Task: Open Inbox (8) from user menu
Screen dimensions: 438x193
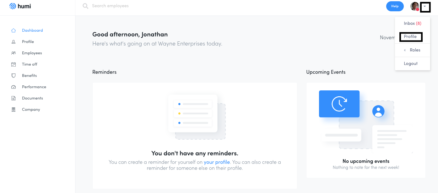Action: (x=413, y=24)
